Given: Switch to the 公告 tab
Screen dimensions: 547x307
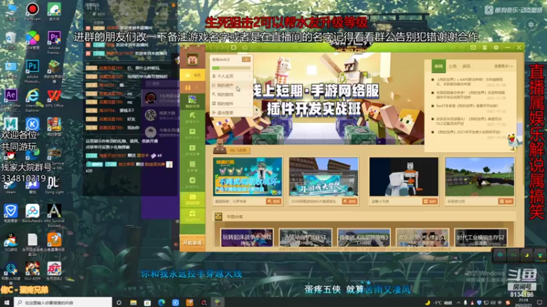Looking at the screenshot, I should 453,66.
